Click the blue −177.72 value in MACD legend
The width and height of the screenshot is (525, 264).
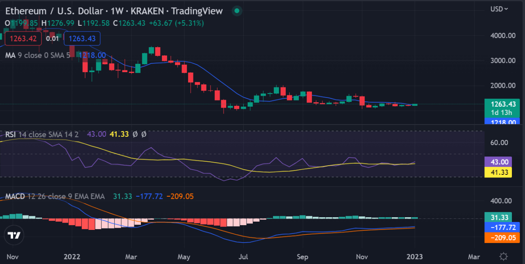click(x=149, y=196)
